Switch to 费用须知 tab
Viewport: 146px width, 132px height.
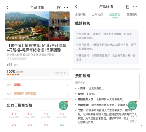(132, 15)
